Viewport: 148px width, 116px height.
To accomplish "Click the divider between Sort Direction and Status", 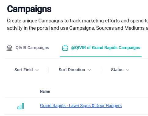I will 101,70.
